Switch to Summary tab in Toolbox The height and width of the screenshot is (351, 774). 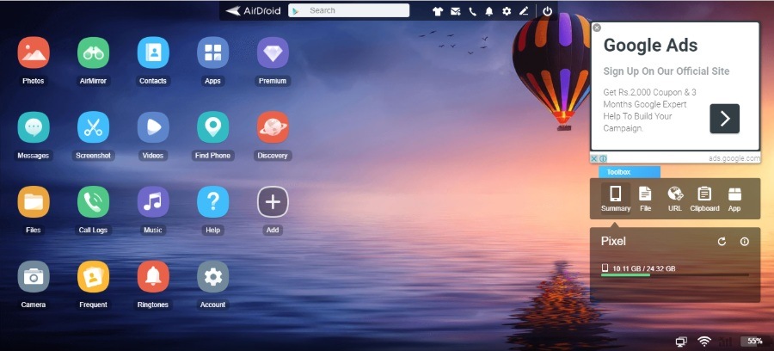pos(616,198)
